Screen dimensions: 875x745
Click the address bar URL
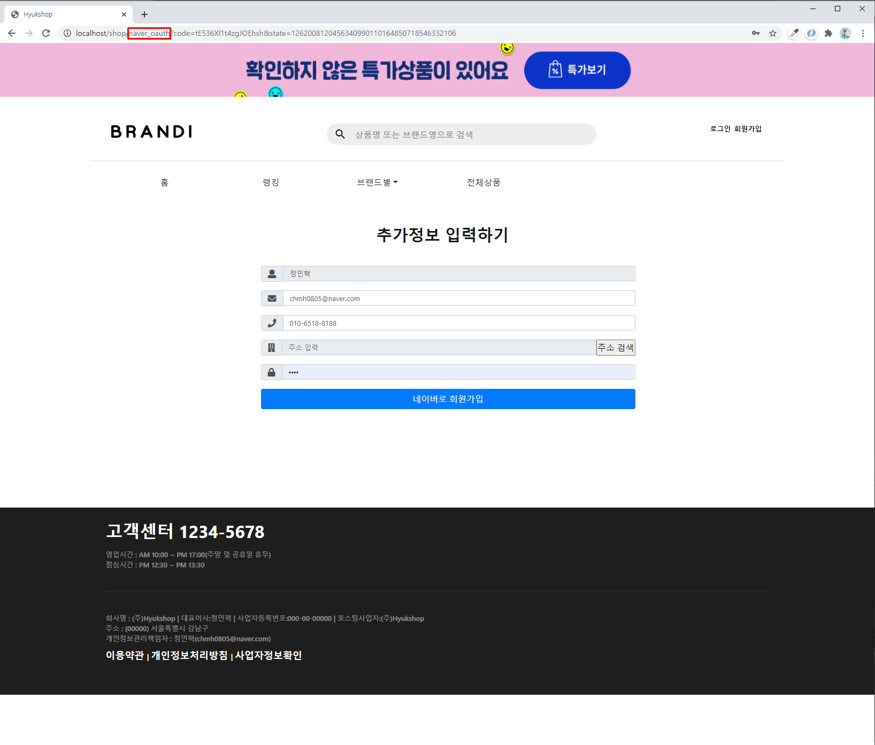266,33
